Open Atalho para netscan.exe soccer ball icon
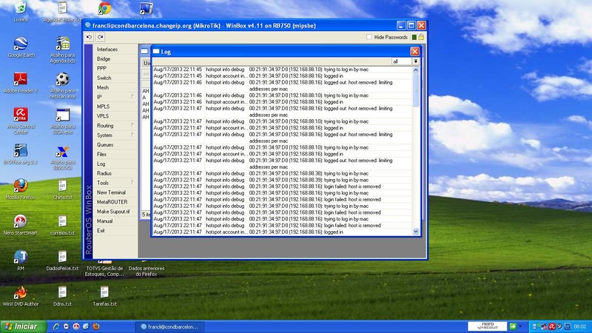 point(62,86)
